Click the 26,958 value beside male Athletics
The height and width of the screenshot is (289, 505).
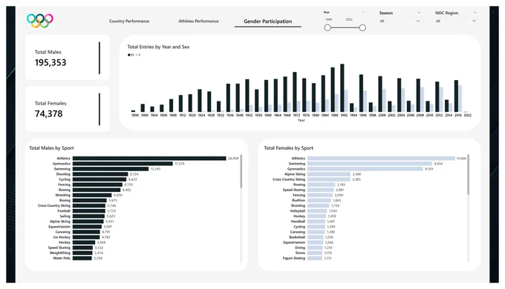click(x=233, y=159)
